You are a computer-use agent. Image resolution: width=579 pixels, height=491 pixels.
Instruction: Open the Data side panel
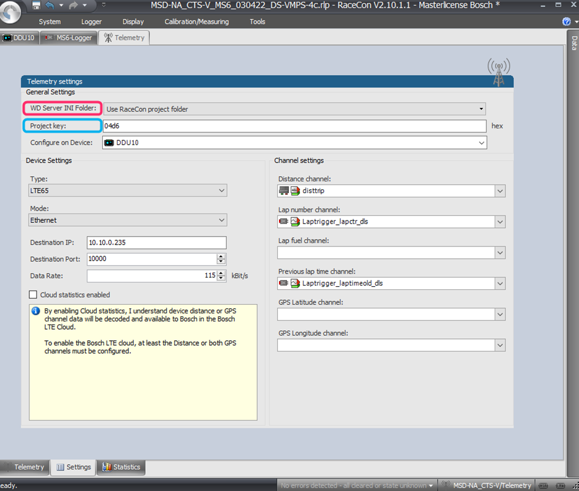click(574, 43)
